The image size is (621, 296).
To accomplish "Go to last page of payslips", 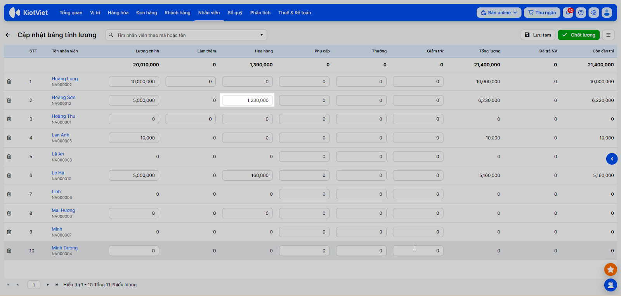I will pos(57,285).
